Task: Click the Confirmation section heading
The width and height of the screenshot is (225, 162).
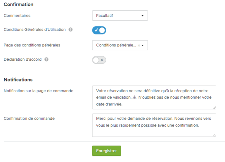Action: point(19,5)
